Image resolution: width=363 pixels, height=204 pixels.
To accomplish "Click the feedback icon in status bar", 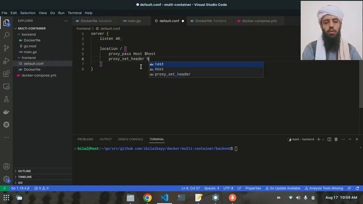I will click(349, 188).
